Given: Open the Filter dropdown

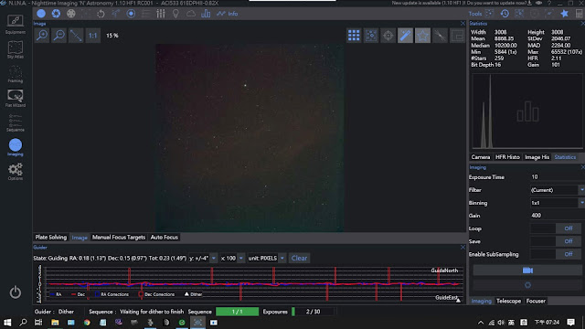Looking at the screenshot, I should [x=557, y=190].
